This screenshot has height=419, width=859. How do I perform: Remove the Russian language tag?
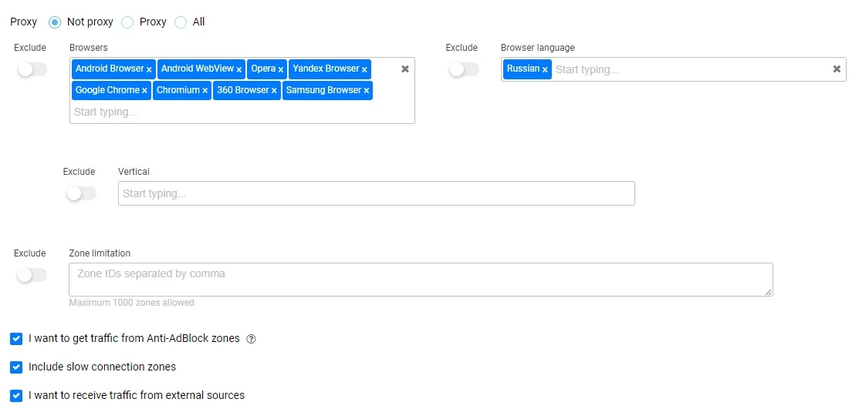click(x=545, y=69)
